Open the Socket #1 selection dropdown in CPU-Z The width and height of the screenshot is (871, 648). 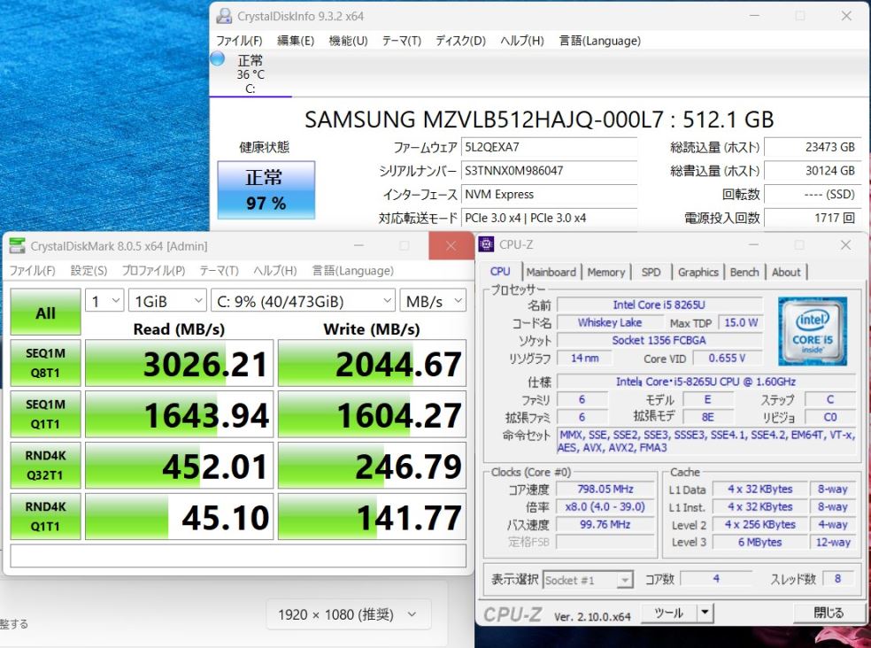(x=588, y=580)
